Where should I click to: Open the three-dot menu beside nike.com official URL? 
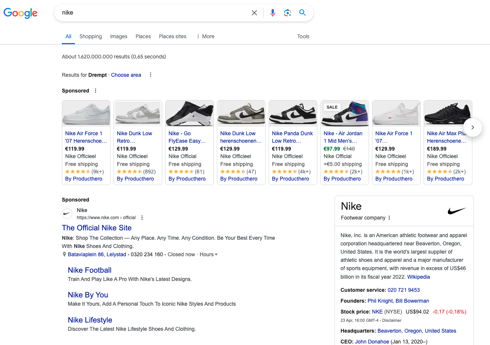[142, 218]
